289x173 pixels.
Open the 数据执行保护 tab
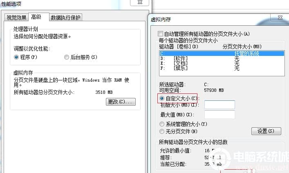tap(66, 18)
